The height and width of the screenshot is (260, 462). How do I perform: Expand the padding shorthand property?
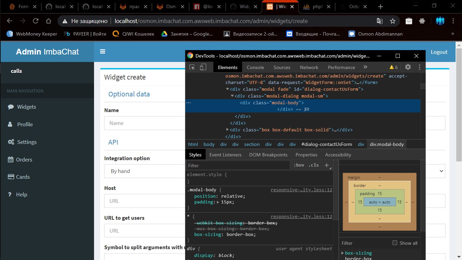pos(218,202)
